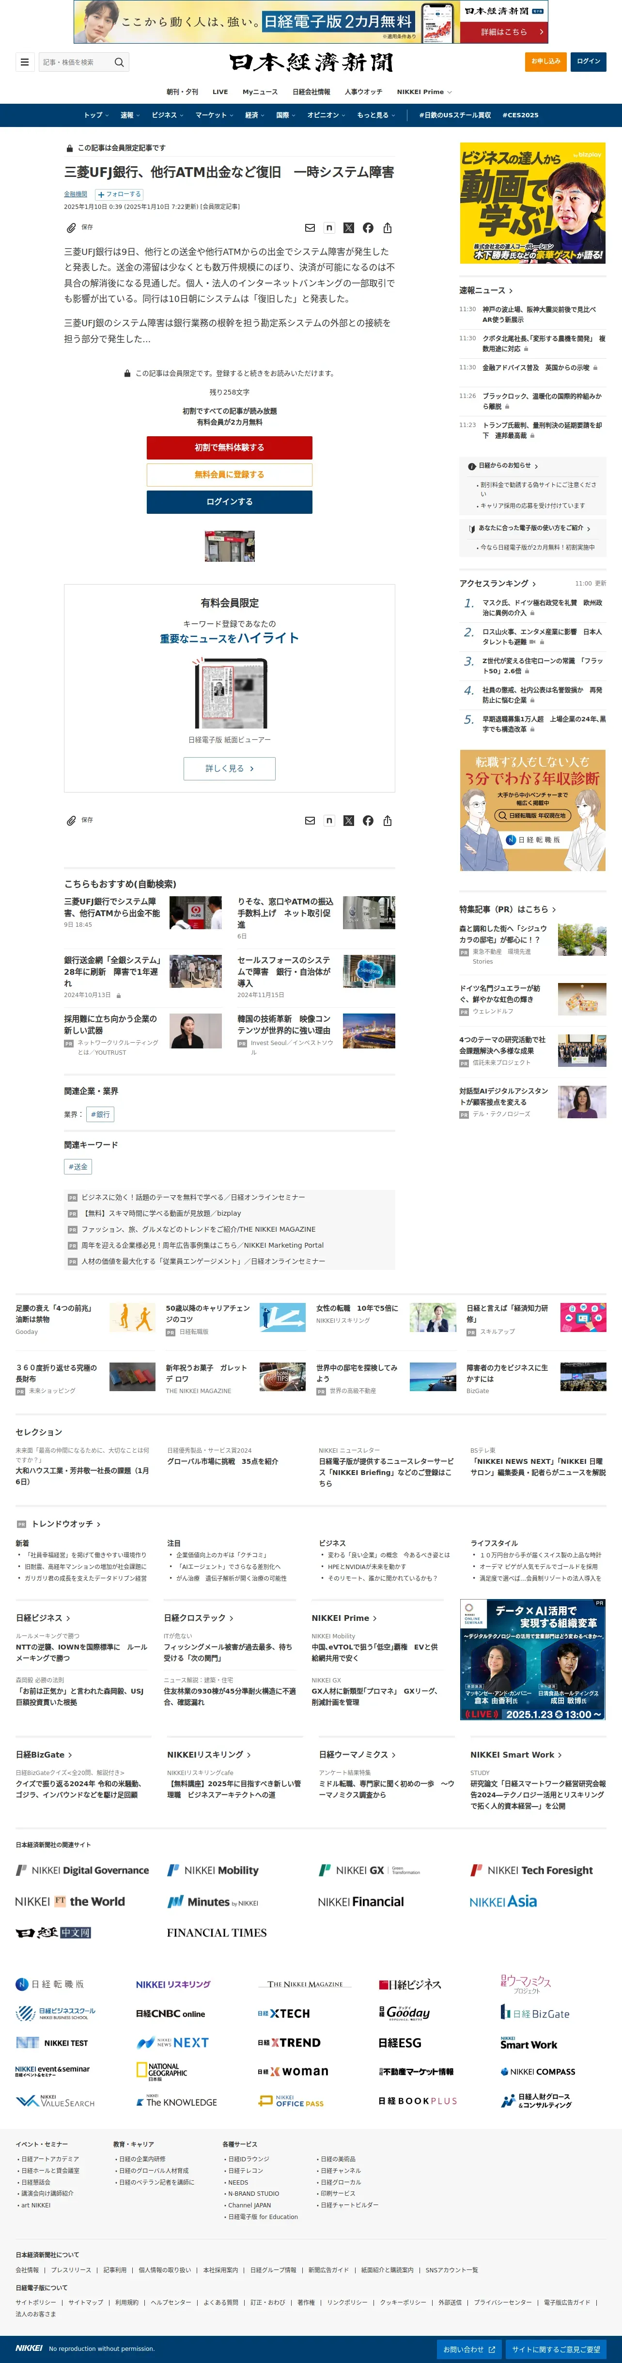Expand the 経済 navigation dropdown
This screenshot has height=2363, width=622.
point(254,115)
